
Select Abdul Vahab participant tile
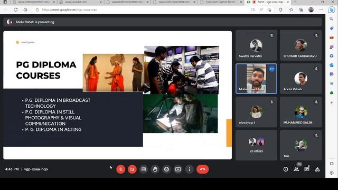coord(301,79)
